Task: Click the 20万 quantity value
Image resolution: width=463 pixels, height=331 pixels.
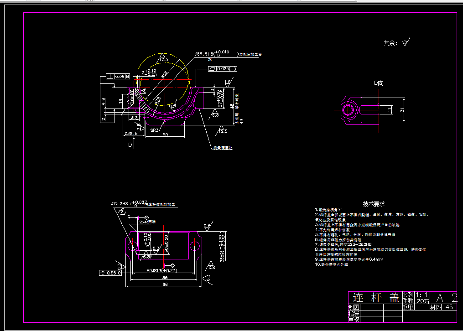Action: click(423, 301)
